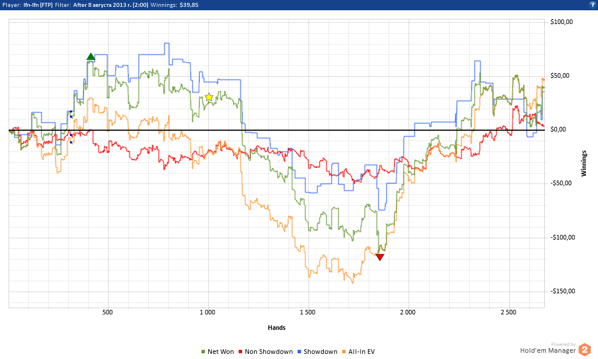This screenshot has height=359, width=598.
Task: Click the orange Hold'em Manager 2 logo
Action: (584, 349)
